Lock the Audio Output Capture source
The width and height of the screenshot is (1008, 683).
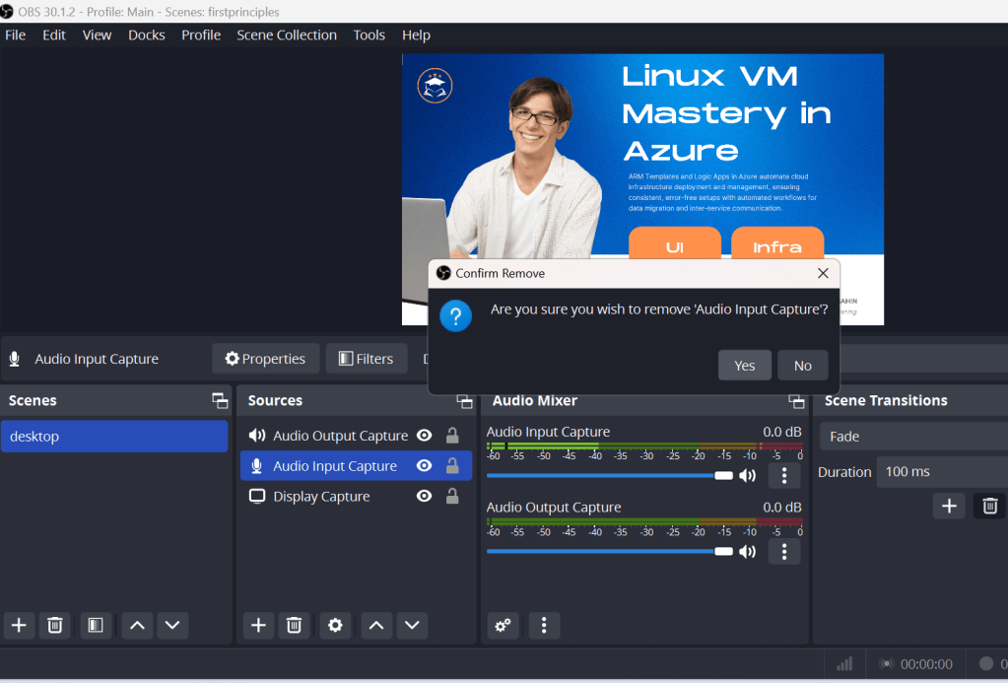[452, 436]
